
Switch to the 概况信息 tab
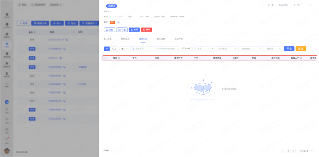click(108, 39)
